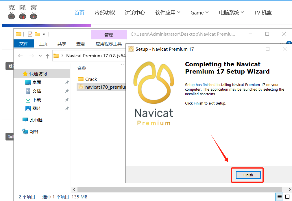Viewport: 292px width, 201px height.
Task: Select the Crack folder
Action: click(91, 79)
